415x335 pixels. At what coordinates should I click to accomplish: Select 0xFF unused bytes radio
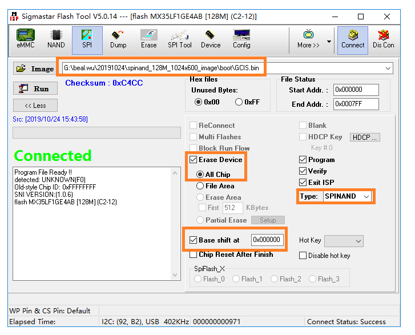239,102
